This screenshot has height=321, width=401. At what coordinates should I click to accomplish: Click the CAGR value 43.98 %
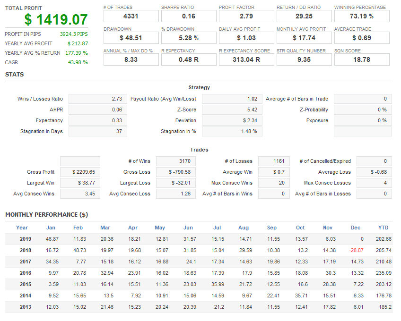point(78,62)
